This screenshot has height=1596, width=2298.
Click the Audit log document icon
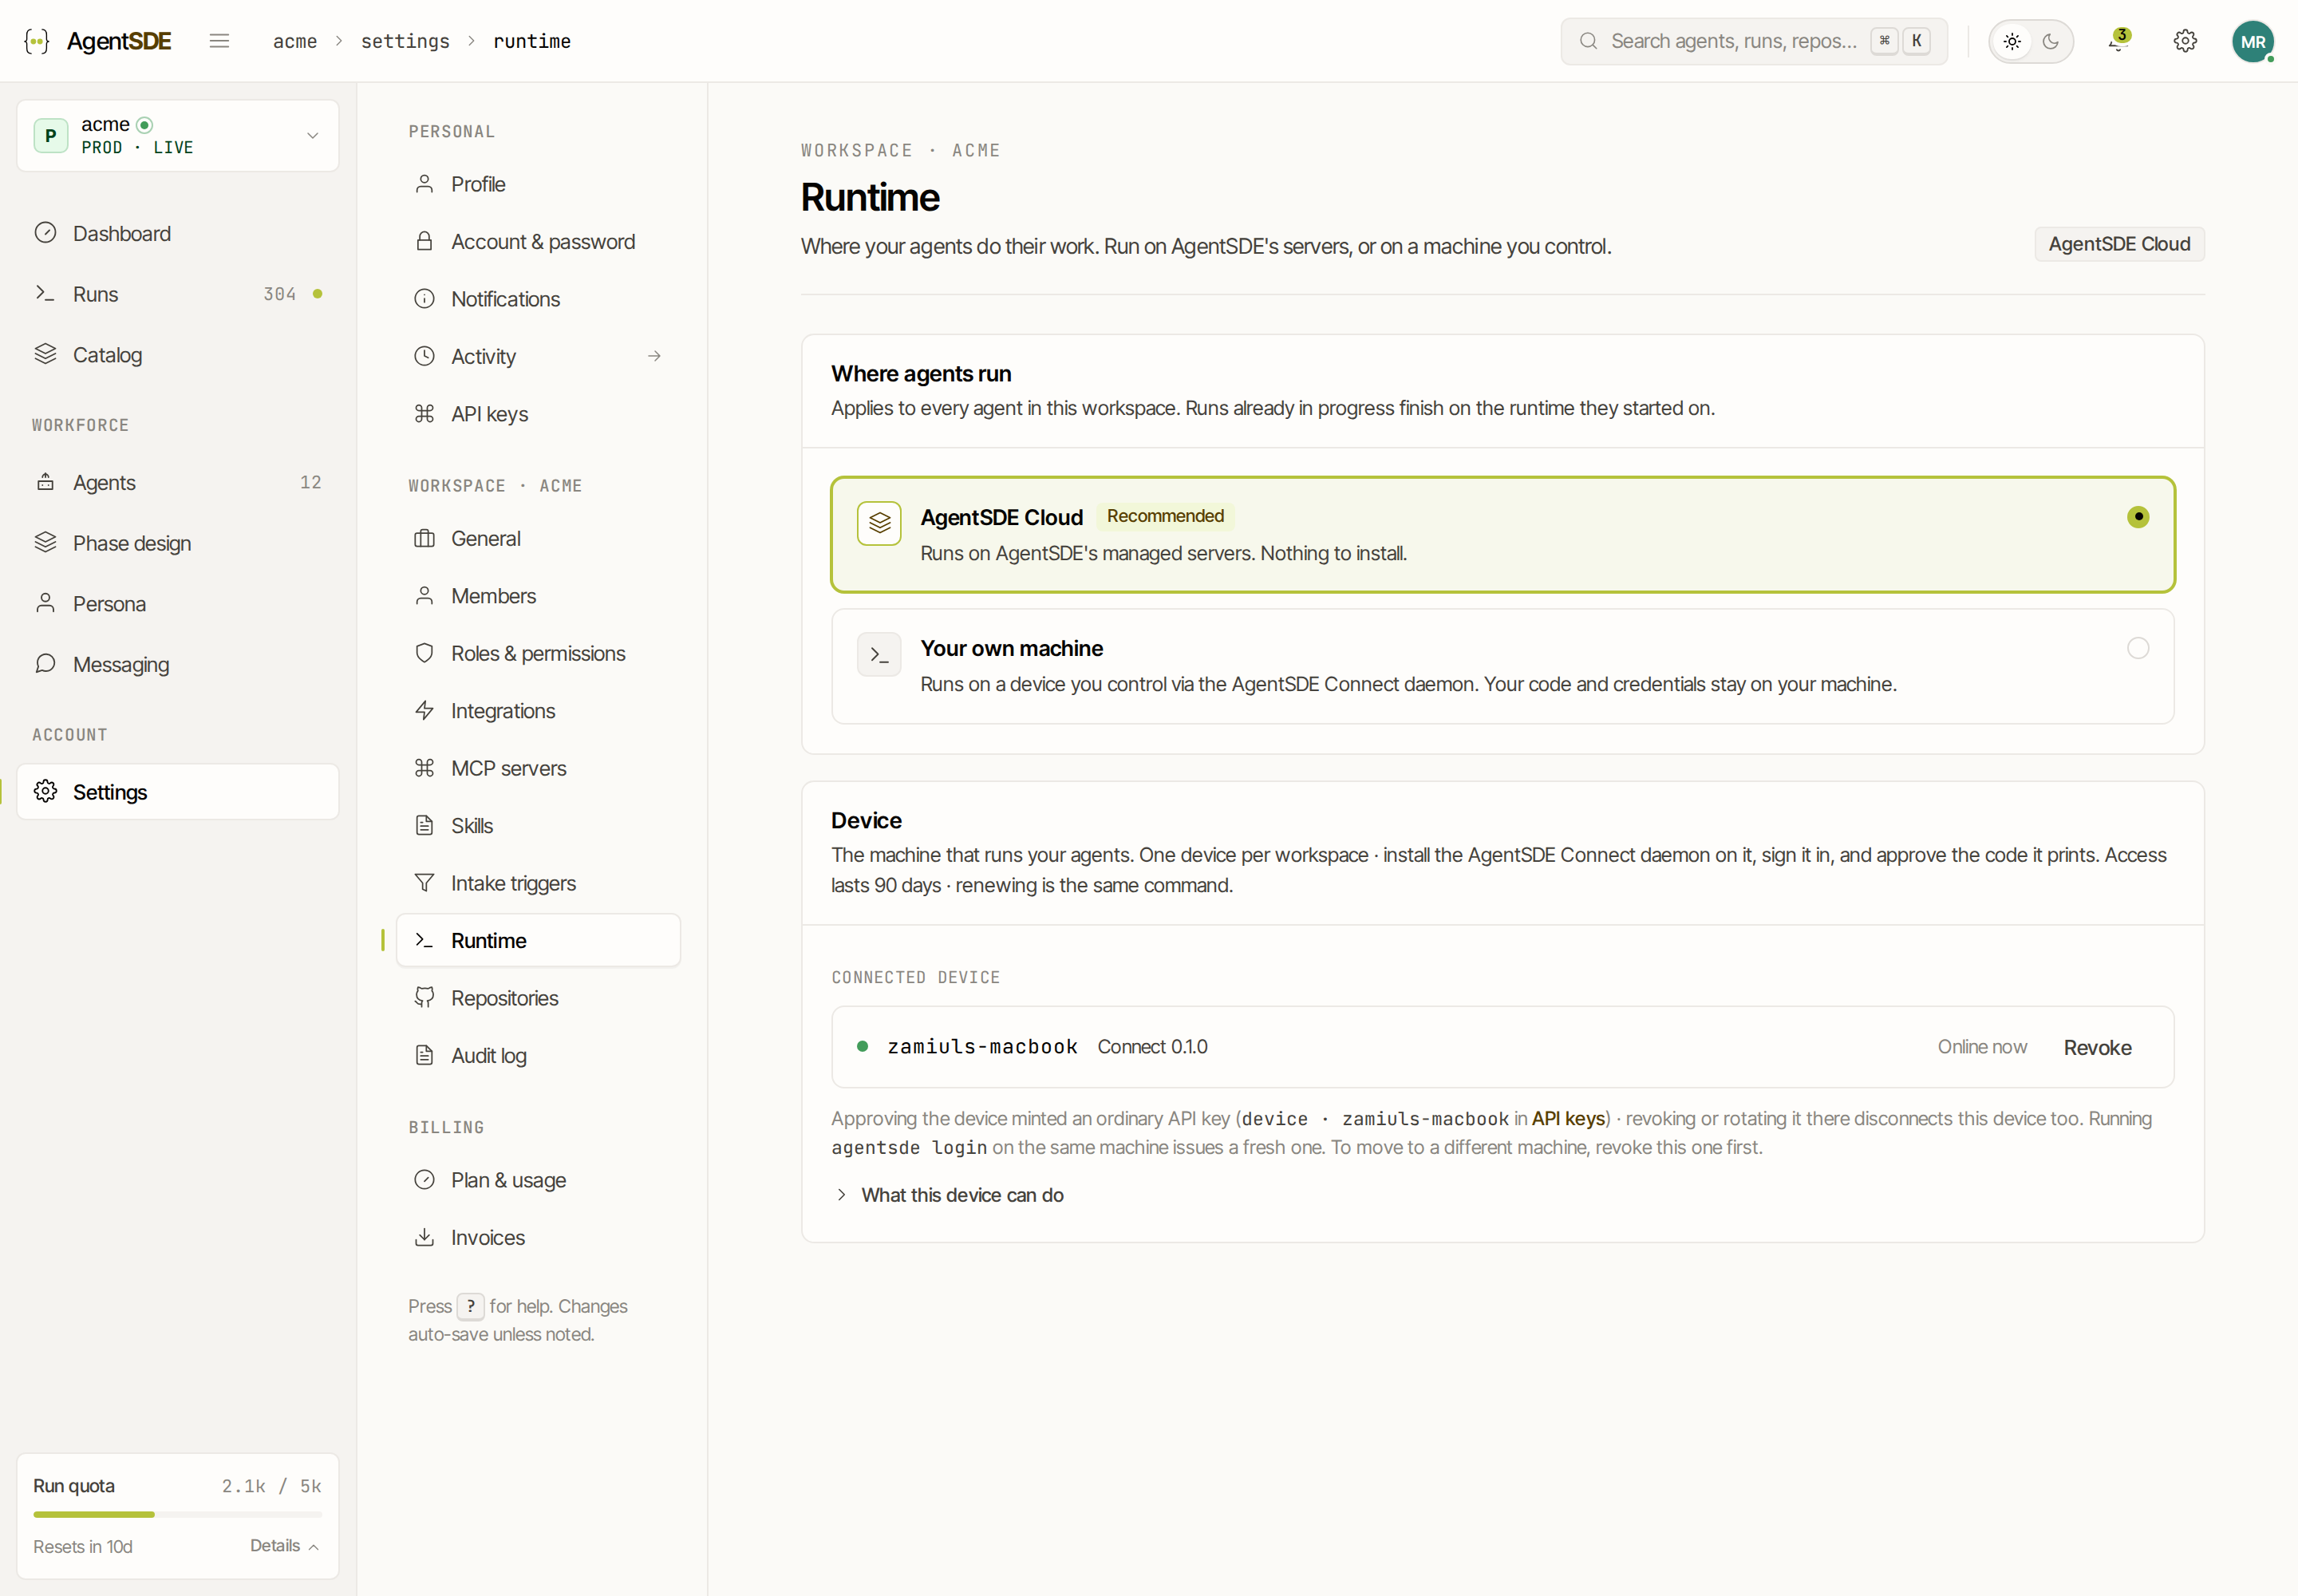click(x=425, y=1055)
